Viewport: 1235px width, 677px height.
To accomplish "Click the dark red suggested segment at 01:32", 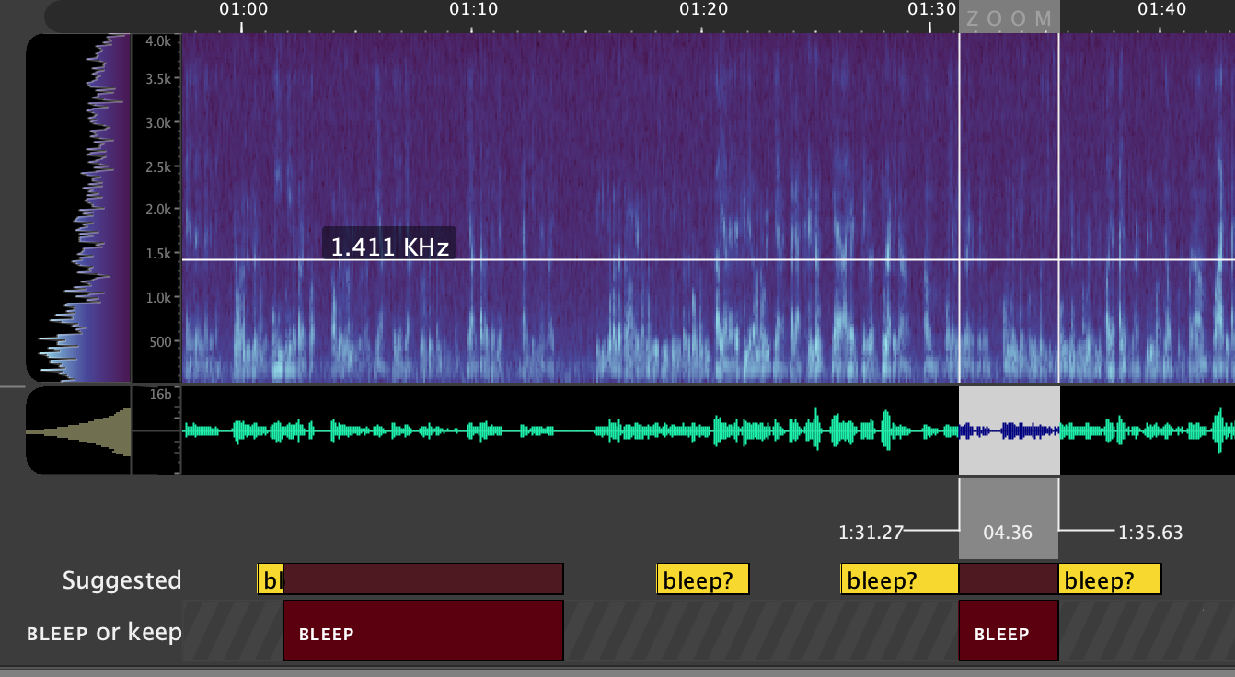I will (x=1009, y=579).
